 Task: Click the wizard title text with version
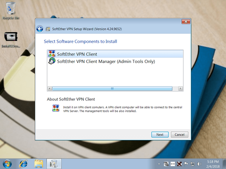(x=87, y=29)
